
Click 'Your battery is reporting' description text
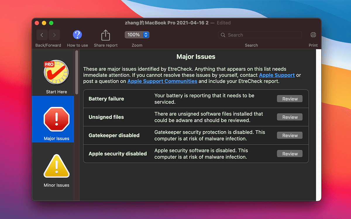[x=204, y=99]
